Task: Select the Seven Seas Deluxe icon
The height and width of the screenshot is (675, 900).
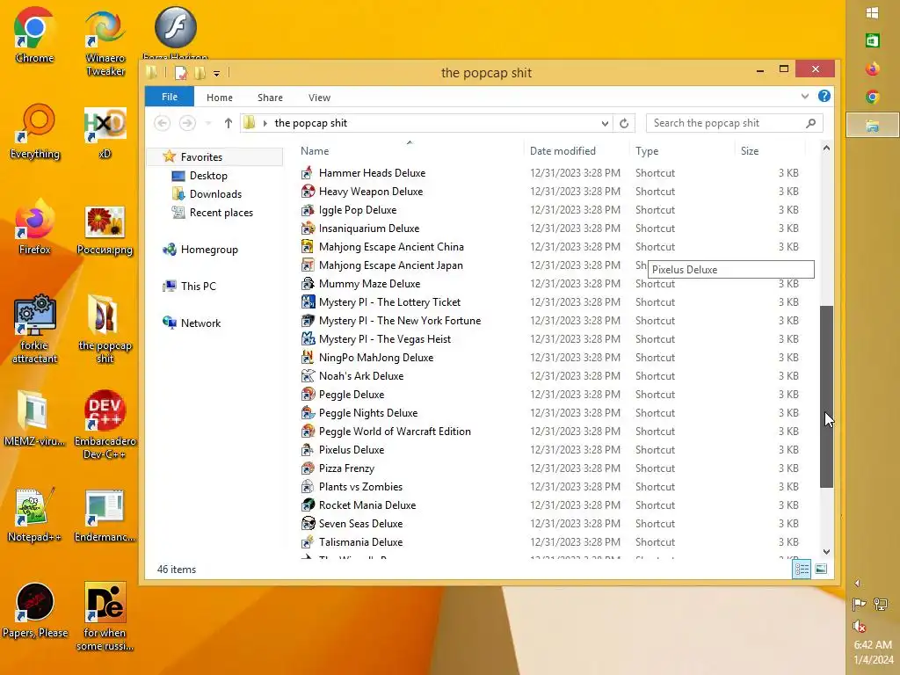Action: pyautogui.click(x=308, y=524)
